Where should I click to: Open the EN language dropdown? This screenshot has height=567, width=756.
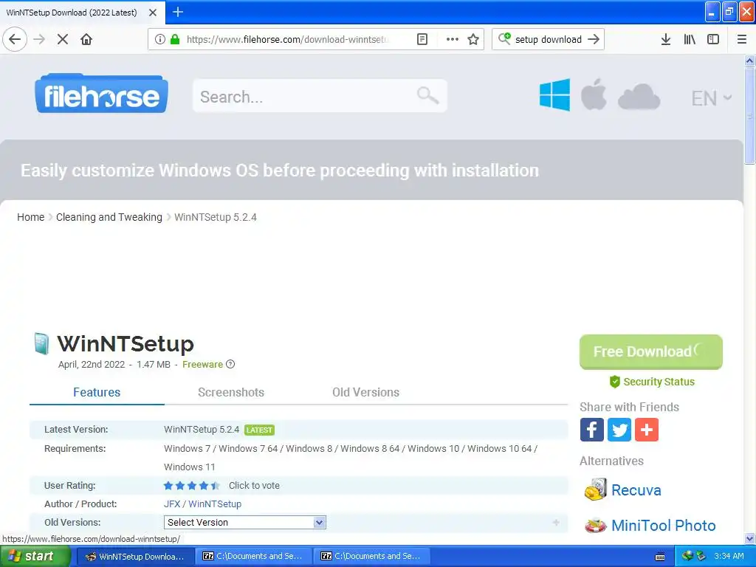(712, 98)
